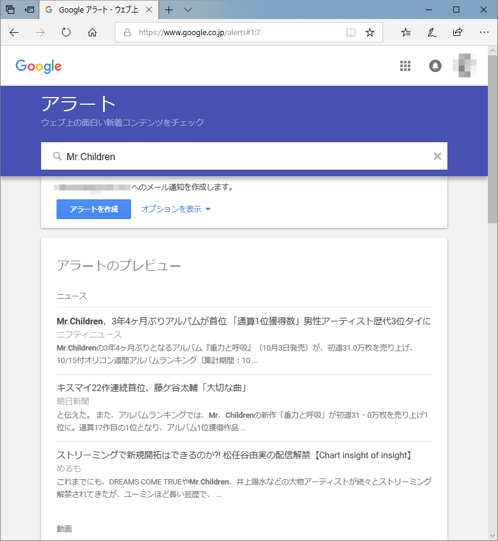The width and height of the screenshot is (498, 541).
Task: Click the 動画 section heading
Action: coord(64,529)
